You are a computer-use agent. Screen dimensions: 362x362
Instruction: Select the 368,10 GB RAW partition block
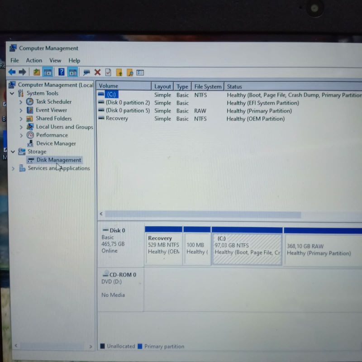point(322,249)
